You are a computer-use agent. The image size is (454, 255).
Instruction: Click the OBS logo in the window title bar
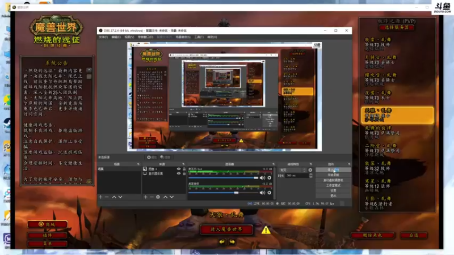[x=100, y=31]
